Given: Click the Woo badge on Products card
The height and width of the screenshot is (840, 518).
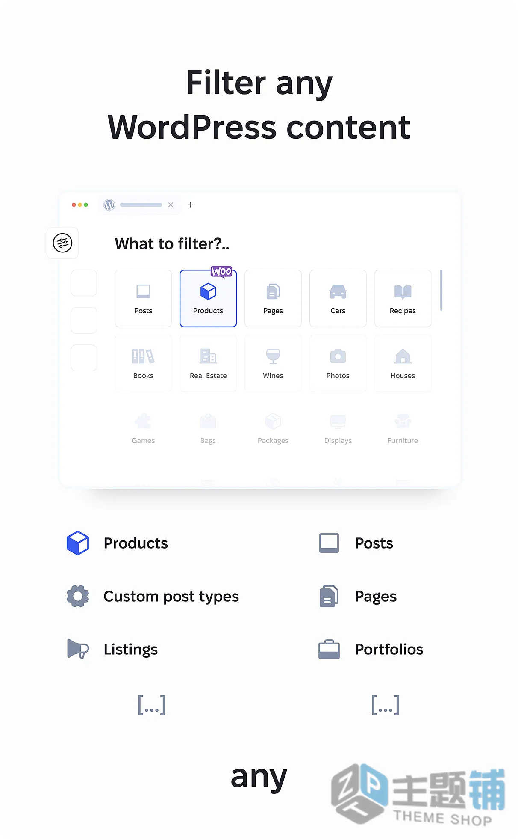Looking at the screenshot, I should [221, 272].
